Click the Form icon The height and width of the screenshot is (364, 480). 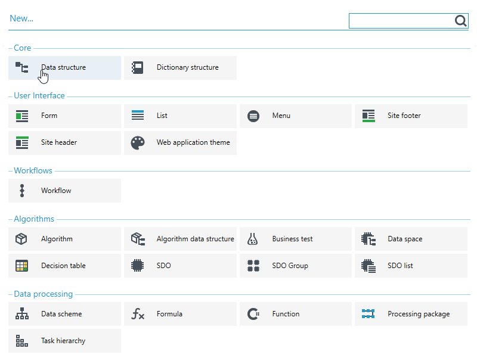coord(22,116)
